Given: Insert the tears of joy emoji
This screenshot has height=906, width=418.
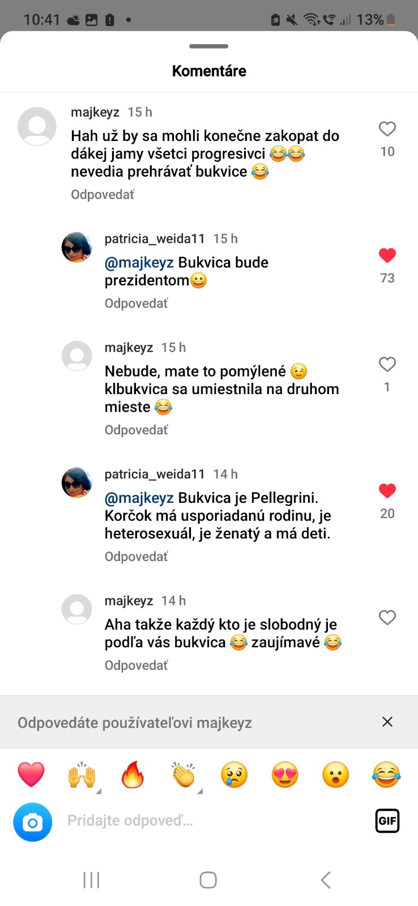Looking at the screenshot, I should coord(386,775).
